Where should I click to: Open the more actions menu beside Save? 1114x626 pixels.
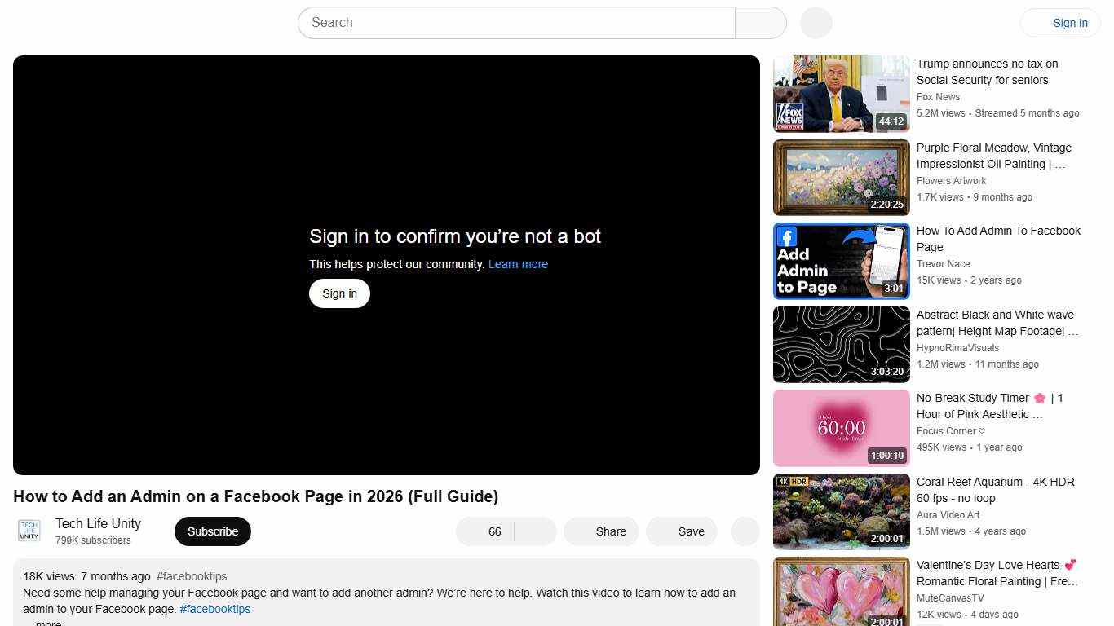point(744,531)
